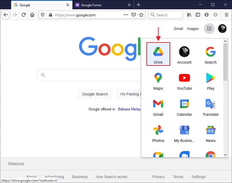
Task: Reload the current page
Action: (23, 15)
